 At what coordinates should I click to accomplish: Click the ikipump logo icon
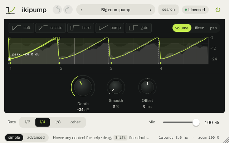point(10,10)
